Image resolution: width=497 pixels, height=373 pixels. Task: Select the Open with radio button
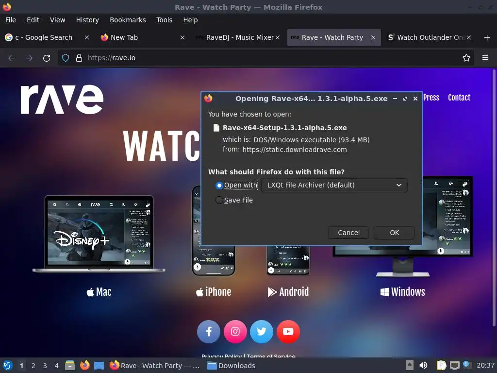(x=219, y=185)
